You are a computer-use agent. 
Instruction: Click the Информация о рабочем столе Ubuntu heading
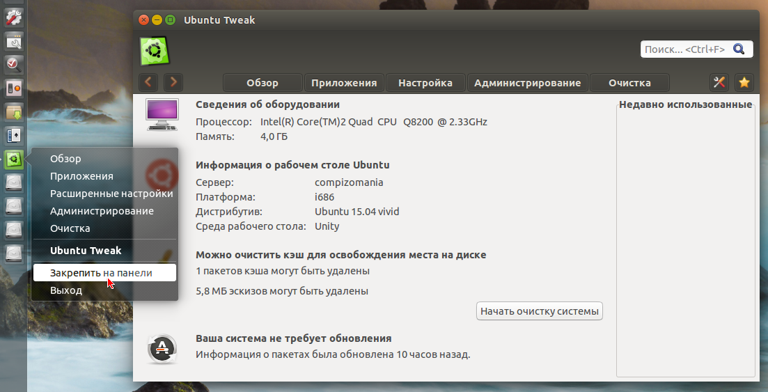[293, 165]
